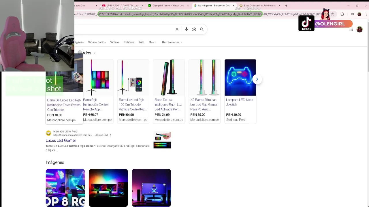Image resolution: width=369 pixels, height=207 pixels.
Task: Open the RGB backlit monitor desk image
Action: coord(108,188)
